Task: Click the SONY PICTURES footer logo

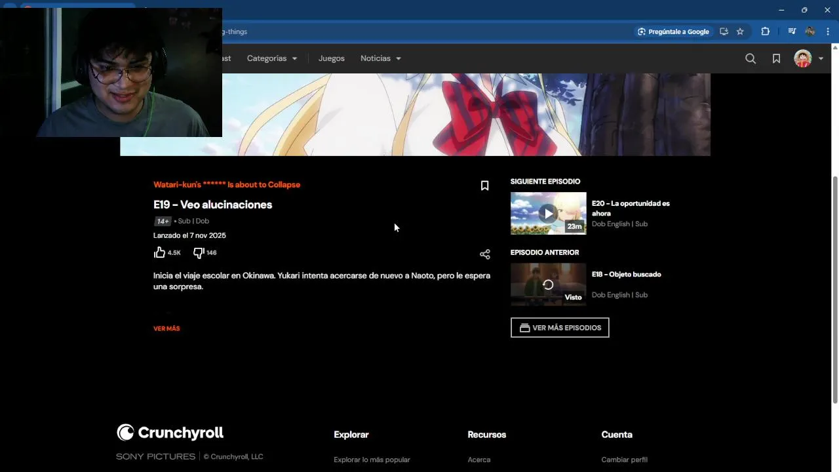Action: pos(155,456)
